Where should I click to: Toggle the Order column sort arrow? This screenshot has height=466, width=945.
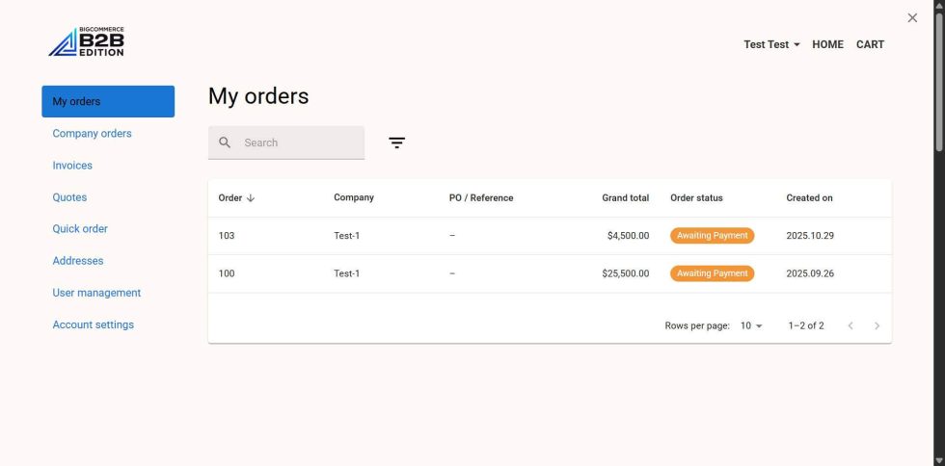click(x=251, y=198)
